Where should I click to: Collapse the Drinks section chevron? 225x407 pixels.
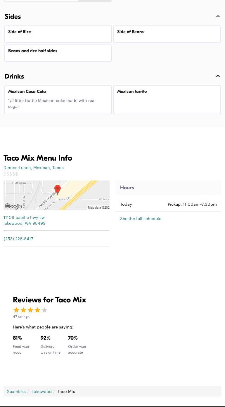pyautogui.click(x=218, y=76)
